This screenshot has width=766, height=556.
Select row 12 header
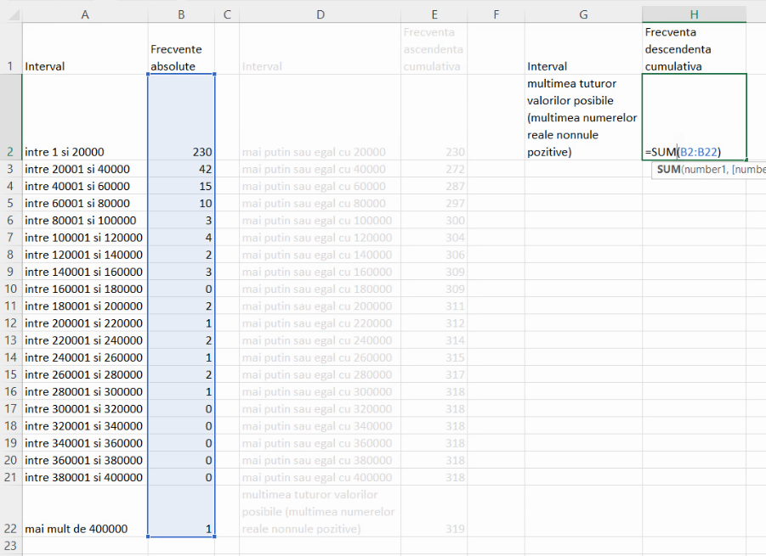(x=10, y=323)
